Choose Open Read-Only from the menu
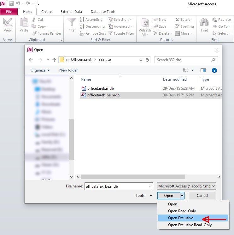This screenshot has width=234, height=235. (193, 211)
